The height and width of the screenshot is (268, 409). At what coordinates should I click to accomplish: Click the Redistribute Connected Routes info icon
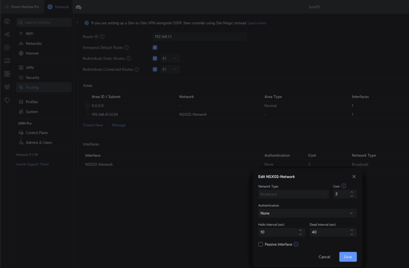137,69
